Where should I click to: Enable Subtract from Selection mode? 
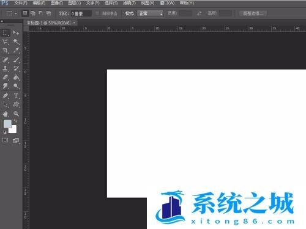click(x=40, y=13)
